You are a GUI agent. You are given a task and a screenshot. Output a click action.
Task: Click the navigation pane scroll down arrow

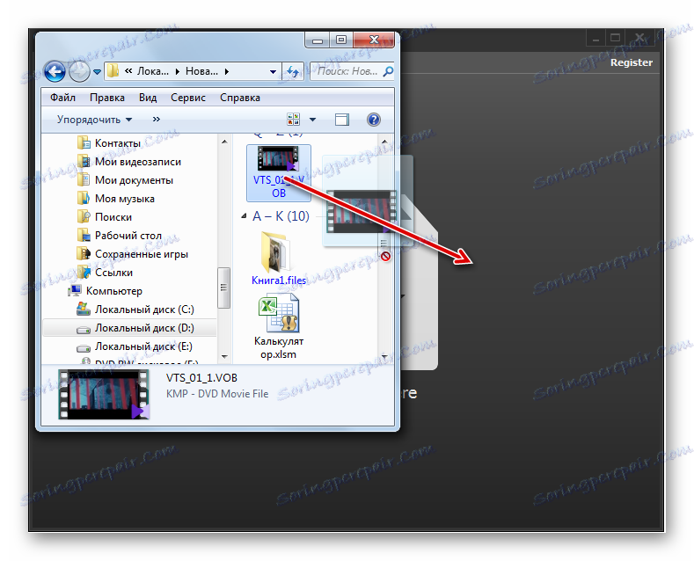[224, 357]
